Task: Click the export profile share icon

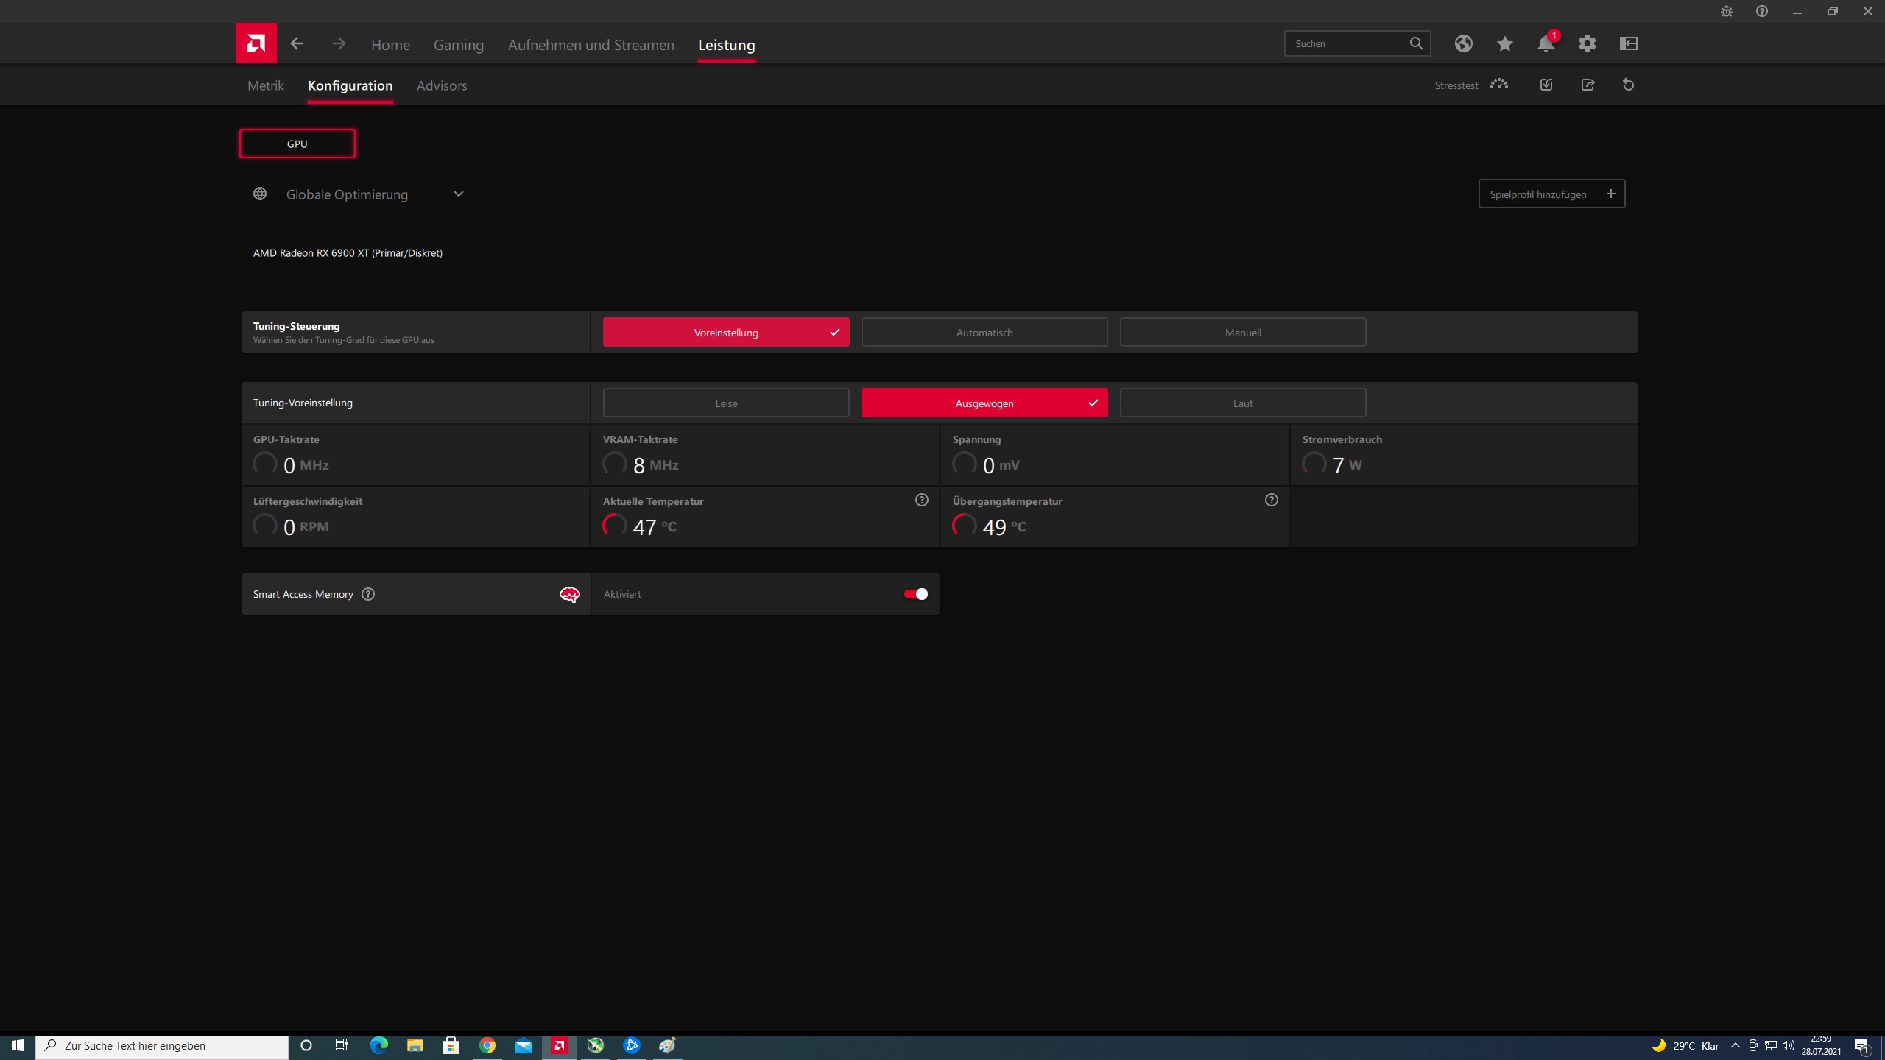Action: tap(1588, 85)
